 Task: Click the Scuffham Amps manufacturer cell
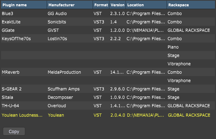click(x=64, y=89)
